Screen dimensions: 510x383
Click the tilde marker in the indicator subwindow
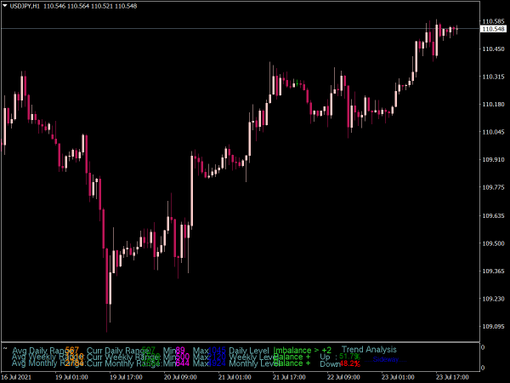(x=5, y=348)
